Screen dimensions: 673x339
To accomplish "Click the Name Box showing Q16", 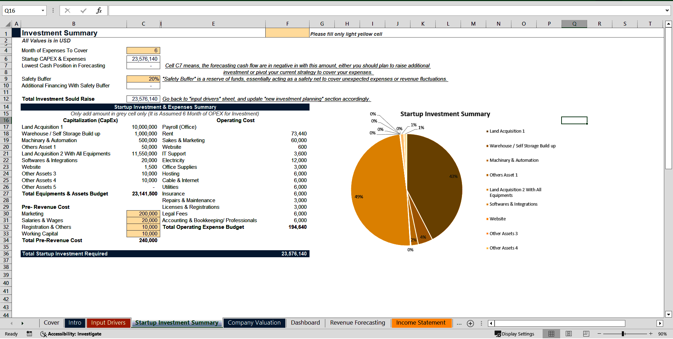I will (21, 11).
